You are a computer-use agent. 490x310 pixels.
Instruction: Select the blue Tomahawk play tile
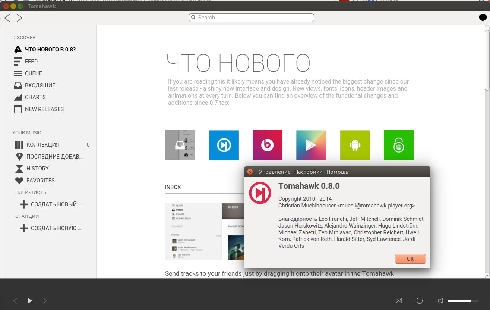tap(224, 145)
